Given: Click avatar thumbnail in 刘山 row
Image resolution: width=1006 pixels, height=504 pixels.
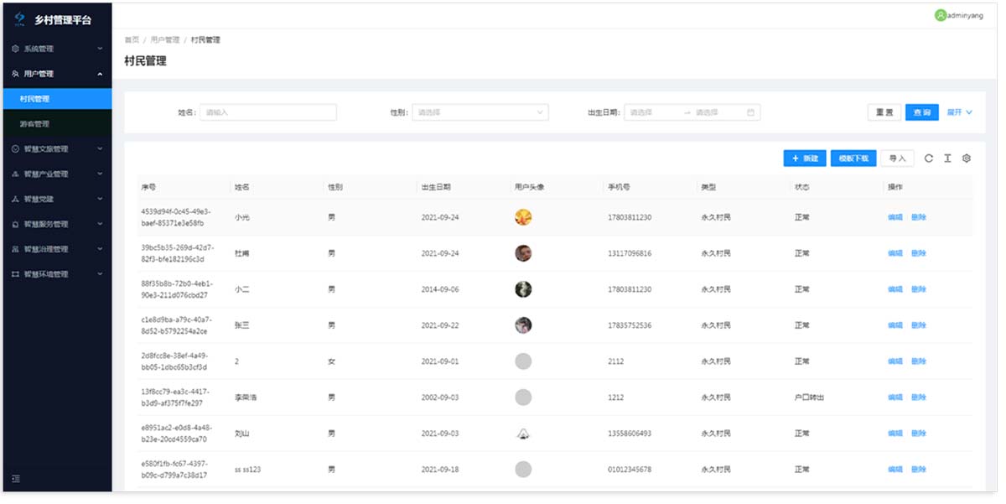Looking at the screenshot, I should [x=523, y=434].
